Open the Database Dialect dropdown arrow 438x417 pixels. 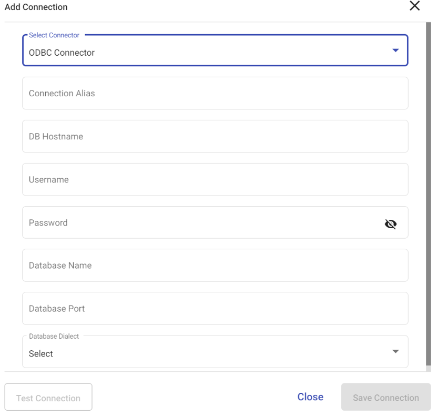(x=395, y=351)
